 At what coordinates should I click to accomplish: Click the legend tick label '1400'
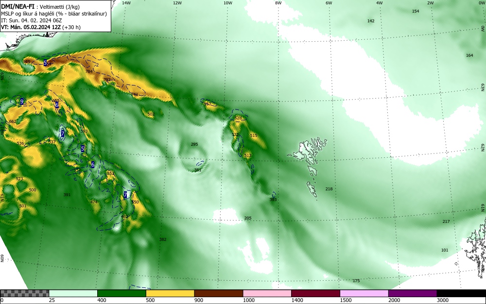pyautogui.click(x=297, y=300)
